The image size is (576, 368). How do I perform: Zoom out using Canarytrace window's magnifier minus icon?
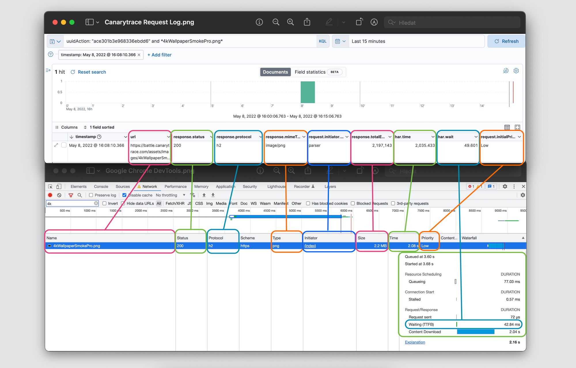276,22
